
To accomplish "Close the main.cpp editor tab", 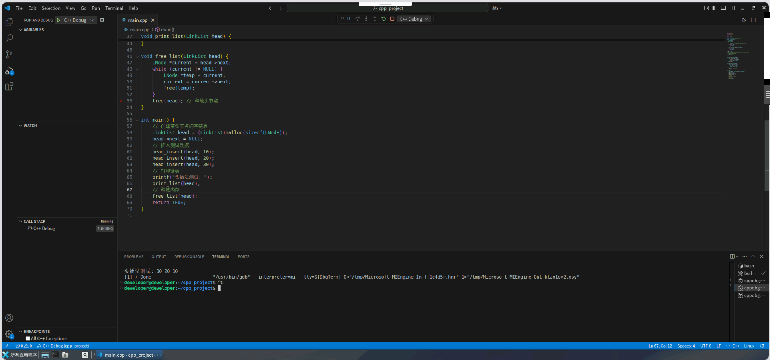I will click(x=153, y=20).
